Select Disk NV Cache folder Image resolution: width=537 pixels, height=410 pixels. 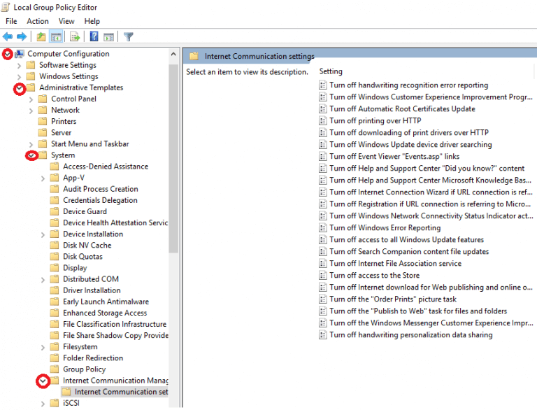[87, 246]
